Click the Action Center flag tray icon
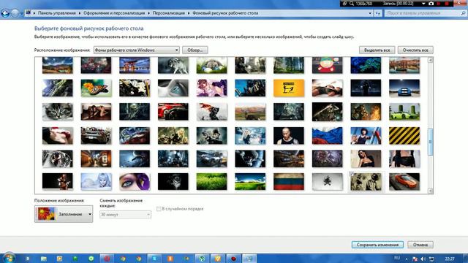 point(415,259)
